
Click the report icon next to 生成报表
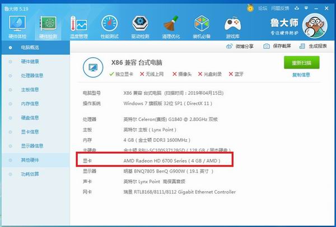pos(302,46)
